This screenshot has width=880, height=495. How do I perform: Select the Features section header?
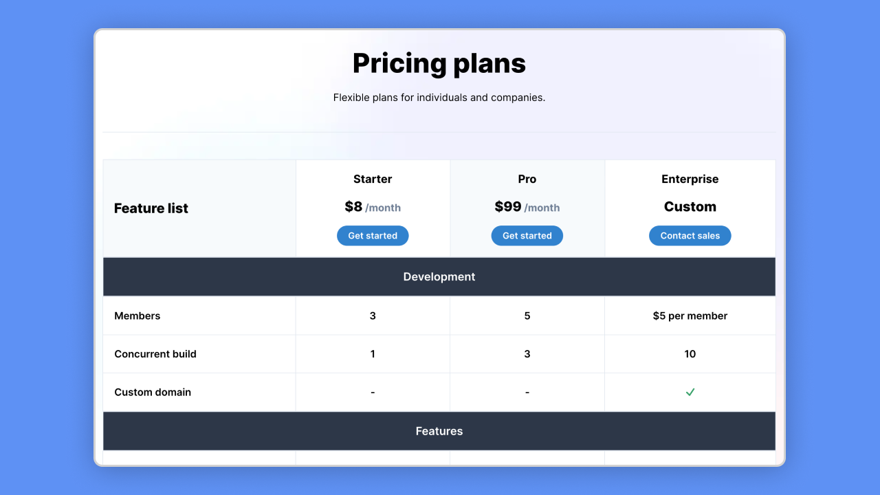tap(439, 431)
